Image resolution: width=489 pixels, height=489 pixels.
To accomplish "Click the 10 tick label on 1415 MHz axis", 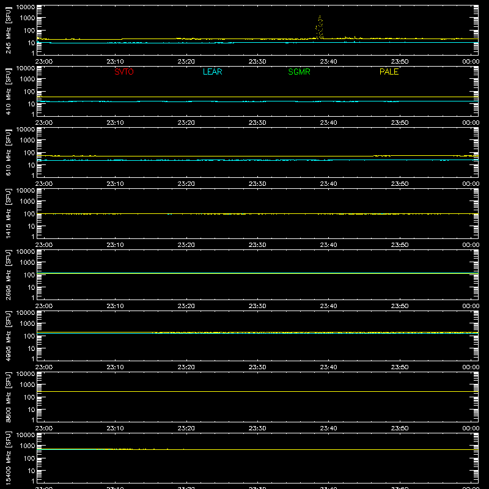I will coord(31,226).
